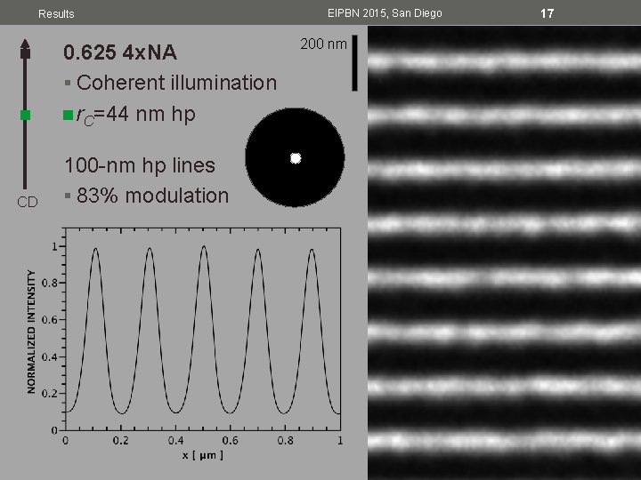Screen dimensions: 641x480
Task: Click the white dot in the pupil diagram
Action: [x=296, y=158]
